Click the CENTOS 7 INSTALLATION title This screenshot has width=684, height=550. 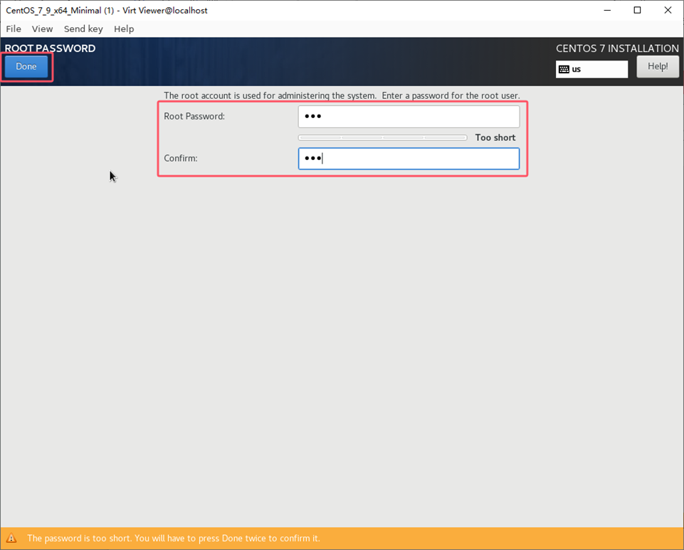point(617,48)
